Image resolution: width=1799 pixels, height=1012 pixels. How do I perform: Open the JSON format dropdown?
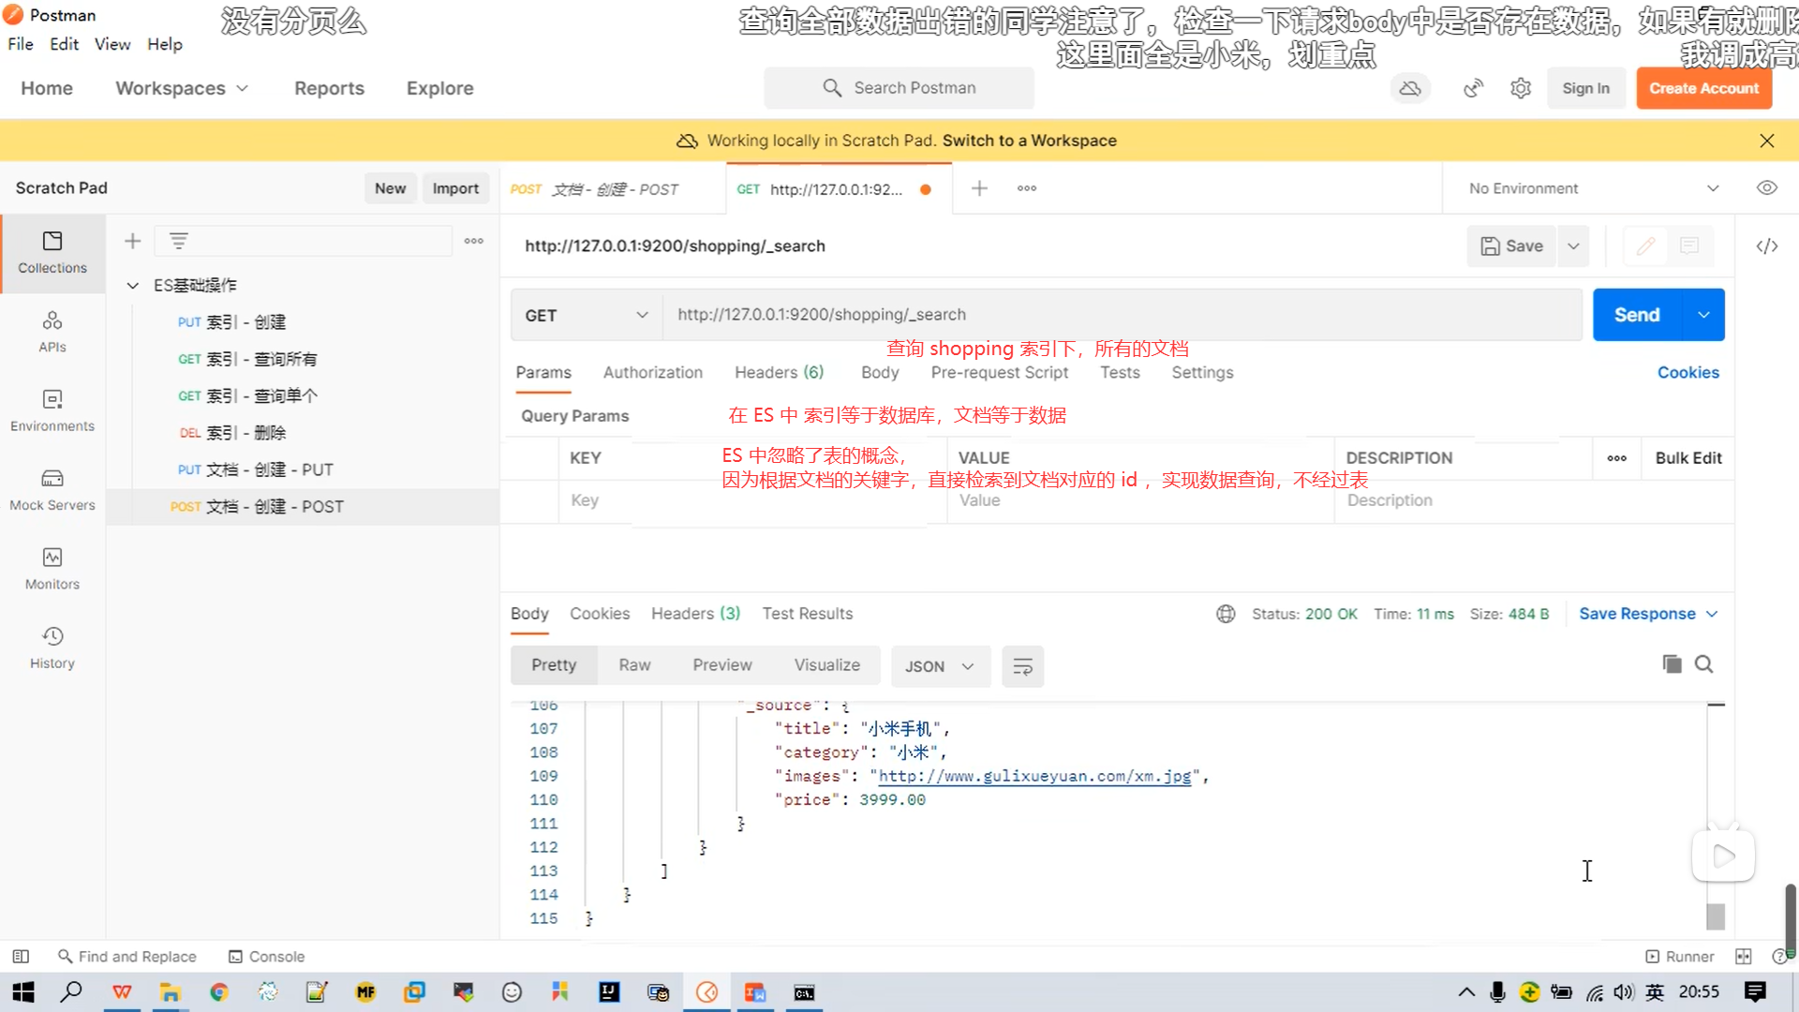point(940,666)
